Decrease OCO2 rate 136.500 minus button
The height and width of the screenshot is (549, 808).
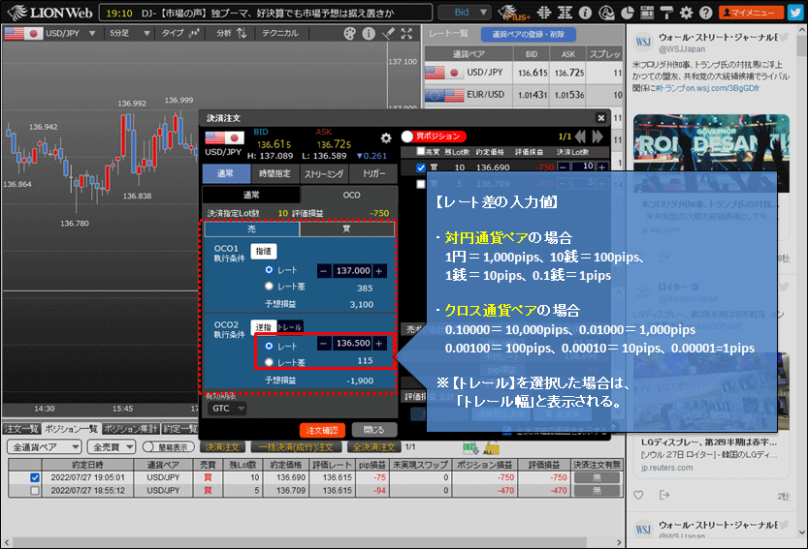coord(324,343)
